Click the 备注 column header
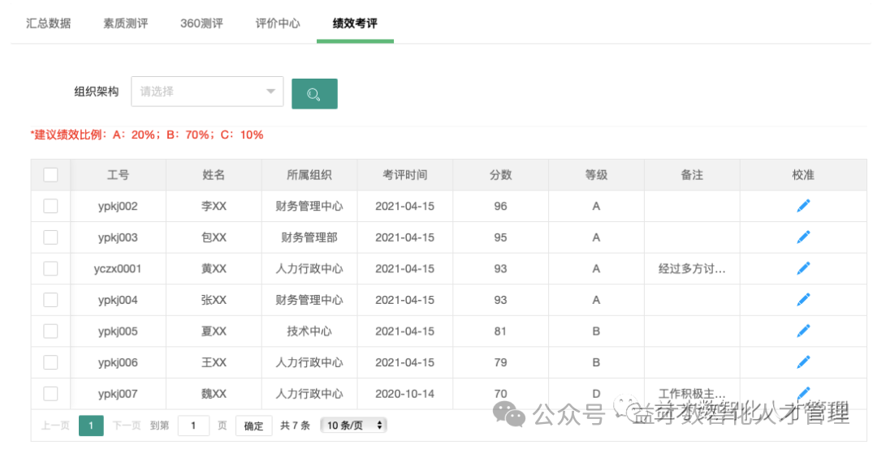877x449 pixels. [x=692, y=175]
